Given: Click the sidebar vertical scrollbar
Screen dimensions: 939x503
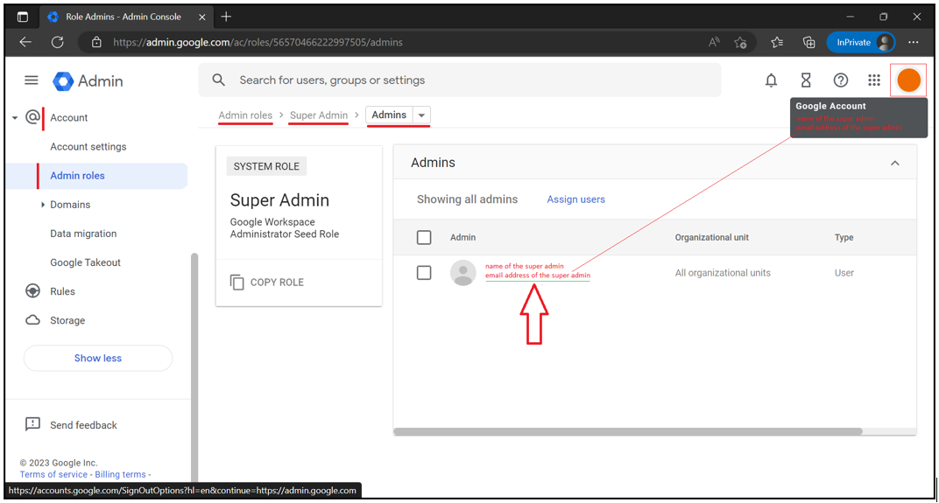Looking at the screenshot, I should 194,367.
